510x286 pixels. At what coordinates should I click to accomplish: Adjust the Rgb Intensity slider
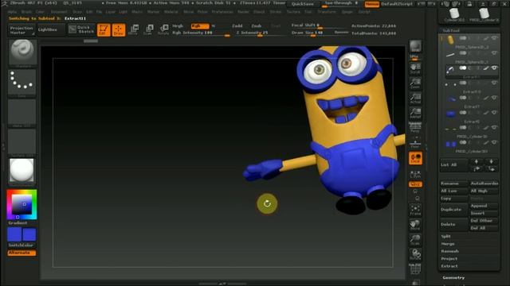click(201, 33)
